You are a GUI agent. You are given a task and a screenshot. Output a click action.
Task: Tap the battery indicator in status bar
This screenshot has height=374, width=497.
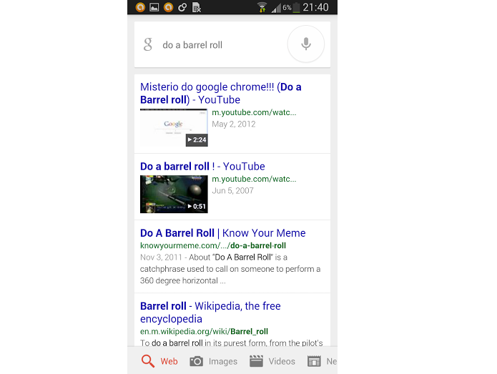[x=296, y=7]
